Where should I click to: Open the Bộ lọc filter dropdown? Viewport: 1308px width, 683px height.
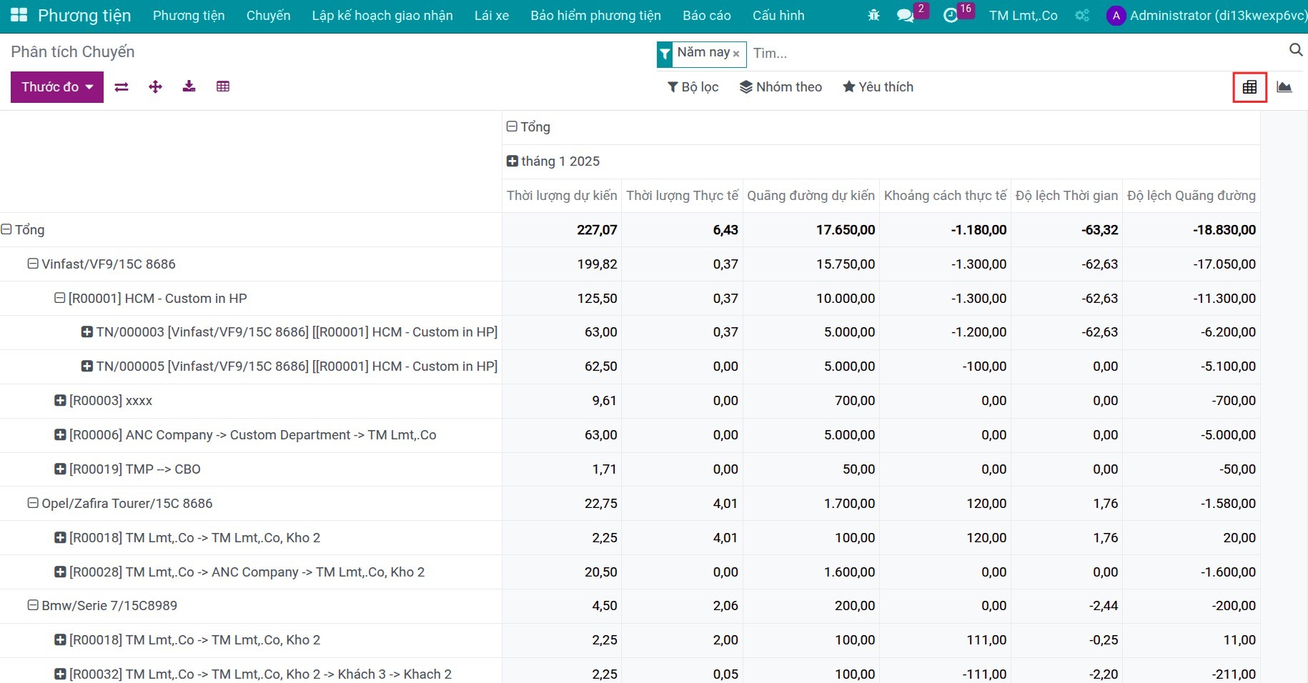(693, 87)
